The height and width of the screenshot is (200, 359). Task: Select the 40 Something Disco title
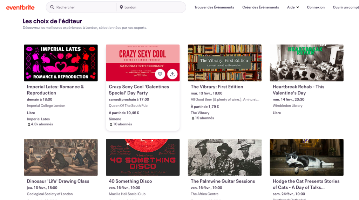(130, 181)
